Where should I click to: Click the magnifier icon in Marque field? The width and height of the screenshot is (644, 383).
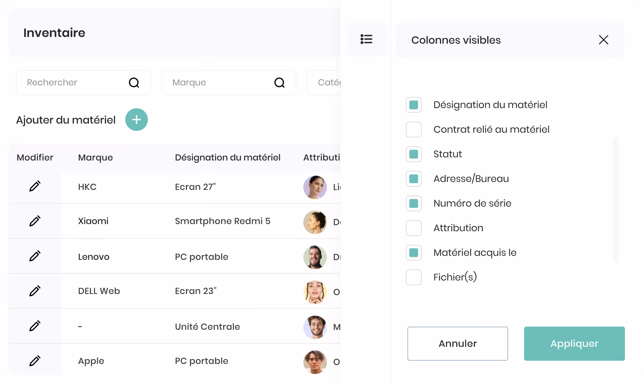280,83
